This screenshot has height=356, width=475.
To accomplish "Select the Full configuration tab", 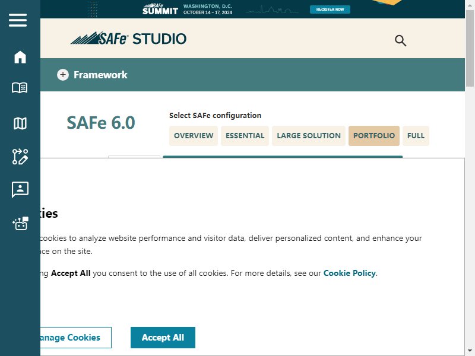I will (x=416, y=136).
